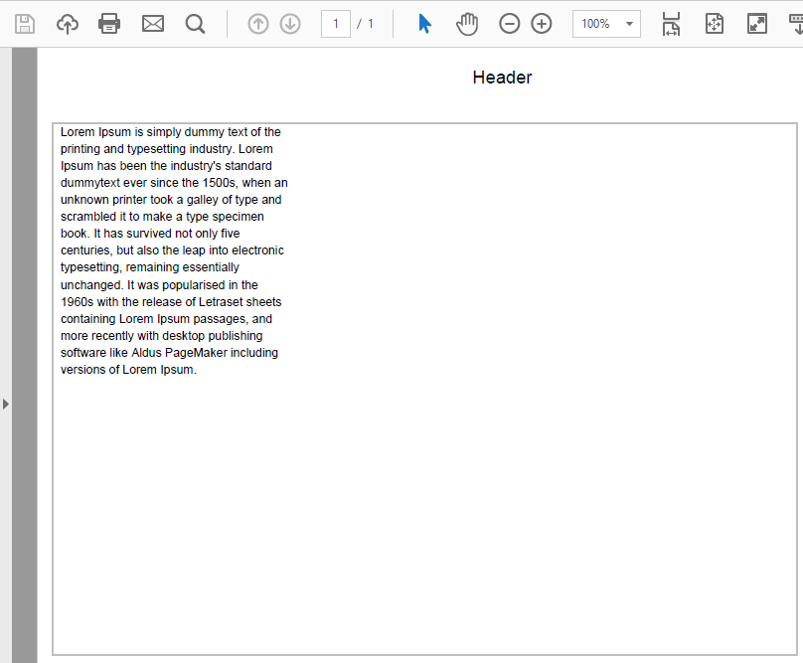803x663 pixels.
Task: Click line 'versions of Lorem Ipsum.'
Action: click(128, 370)
